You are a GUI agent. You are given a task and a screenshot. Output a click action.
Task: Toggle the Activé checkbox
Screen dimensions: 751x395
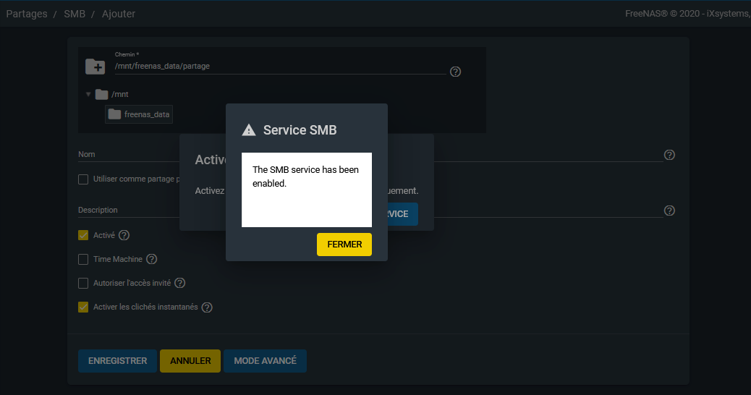(x=83, y=235)
